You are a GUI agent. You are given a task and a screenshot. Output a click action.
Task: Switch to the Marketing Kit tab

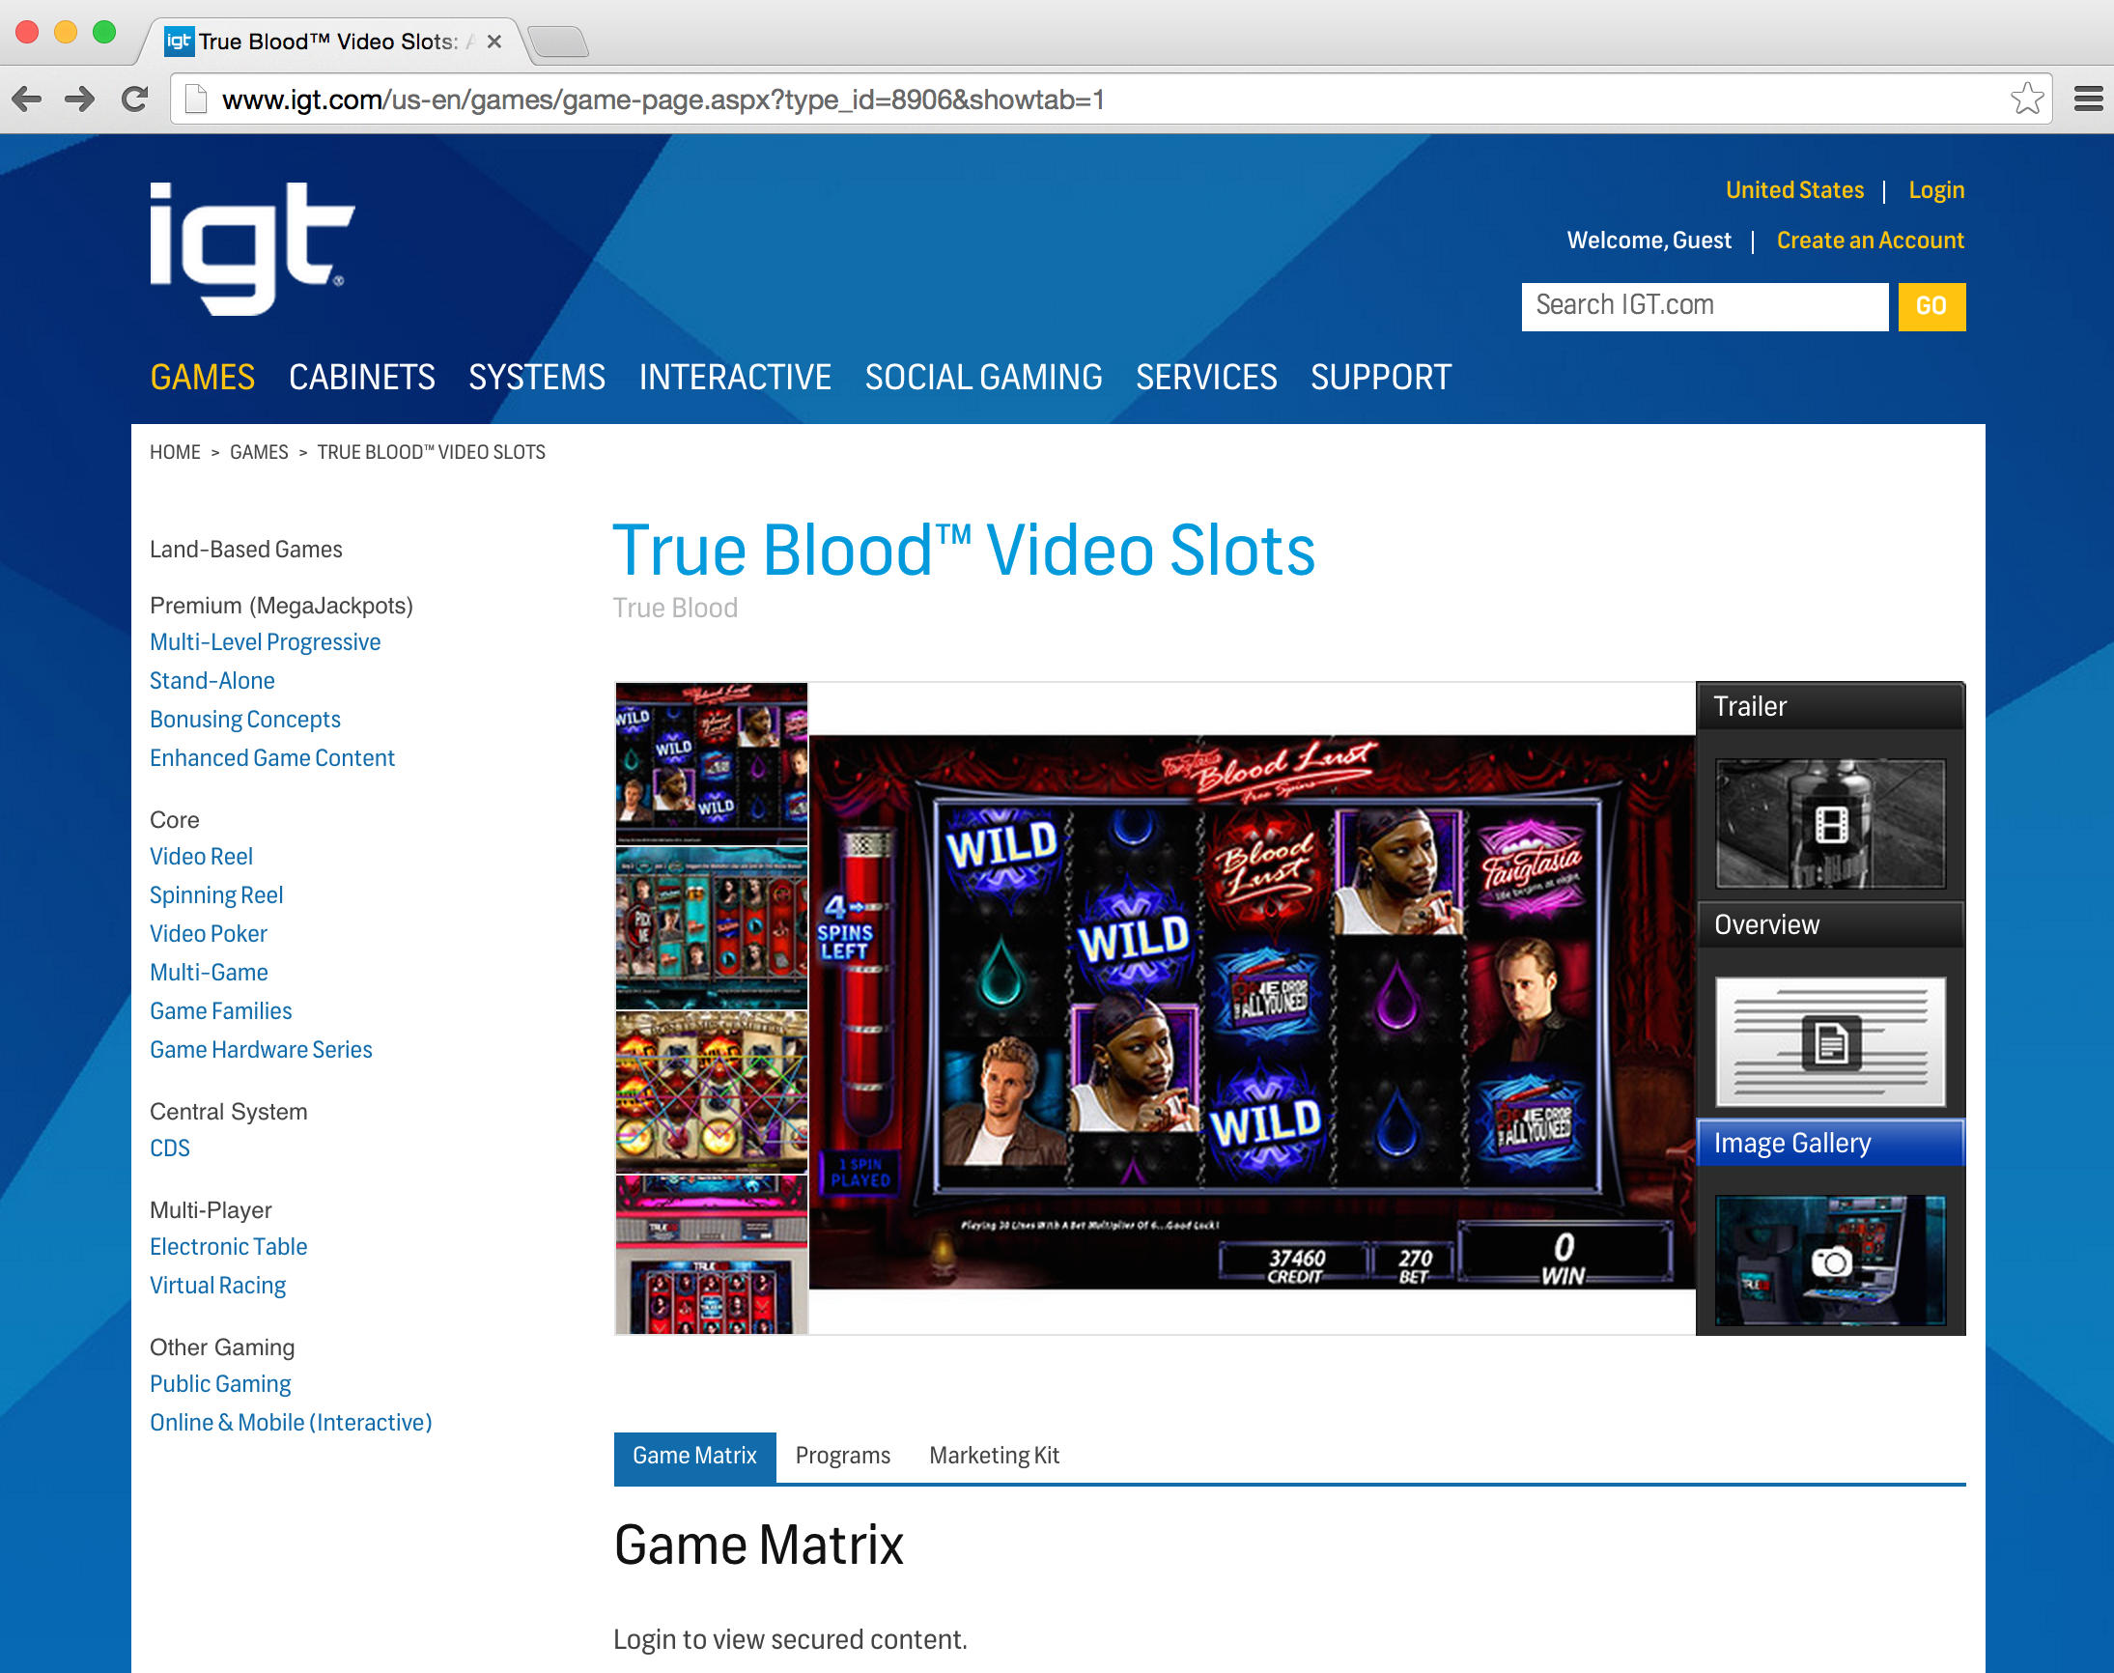click(993, 1456)
